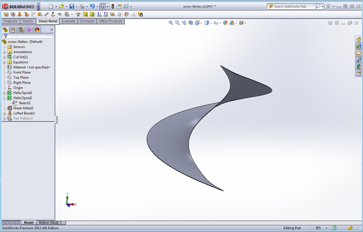Open the ConfigurationManager tab icon
The height and width of the screenshot is (232, 363).
pos(21,30)
